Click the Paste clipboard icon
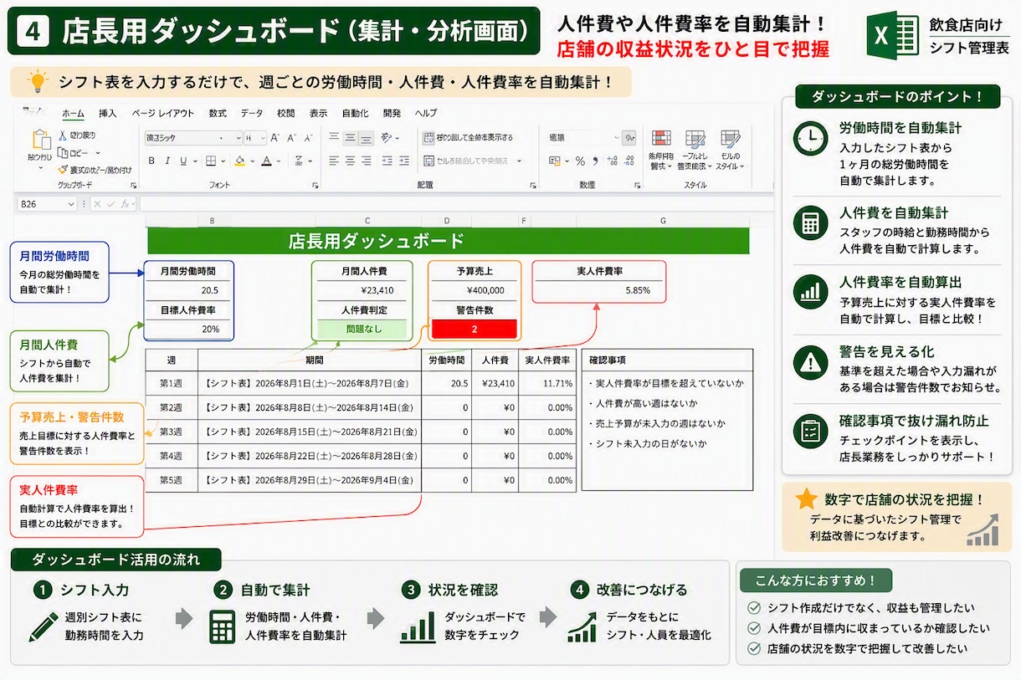 tap(42, 139)
